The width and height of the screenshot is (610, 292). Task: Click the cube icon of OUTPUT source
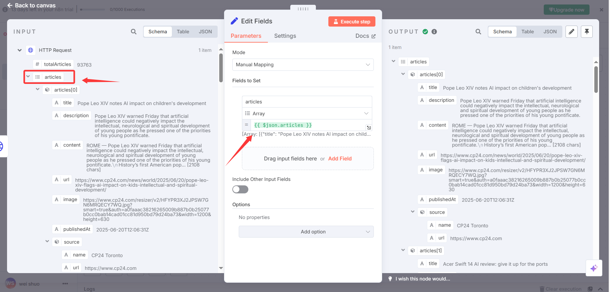coord(422,212)
